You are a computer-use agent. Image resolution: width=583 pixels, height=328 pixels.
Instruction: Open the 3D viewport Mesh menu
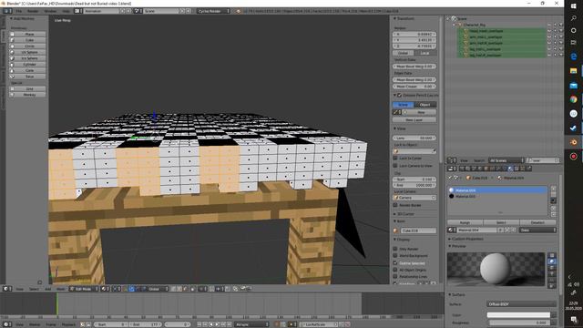click(60, 289)
